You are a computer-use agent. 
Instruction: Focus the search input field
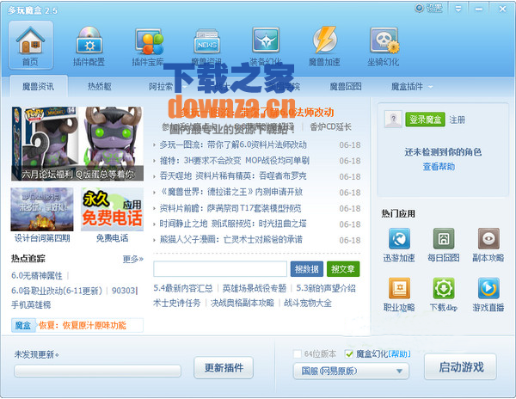220,269
